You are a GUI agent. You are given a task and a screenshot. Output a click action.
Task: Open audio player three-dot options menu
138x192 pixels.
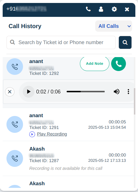tap(128, 92)
